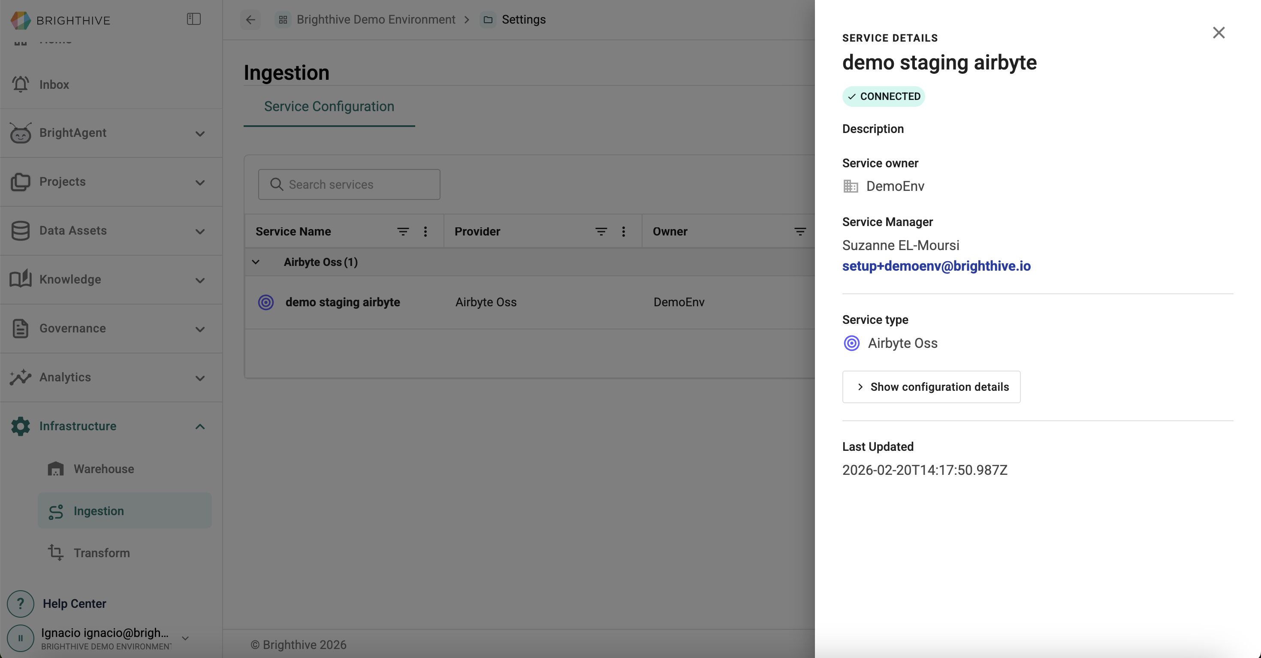Switch to the Service Configuration tab
Screen dimensions: 1261x658
click(x=329, y=106)
